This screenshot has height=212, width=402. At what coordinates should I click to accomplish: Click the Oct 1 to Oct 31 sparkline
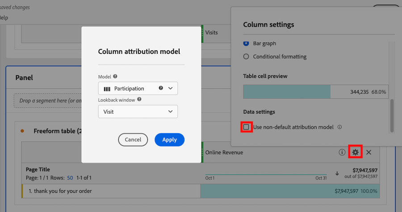coord(266,175)
